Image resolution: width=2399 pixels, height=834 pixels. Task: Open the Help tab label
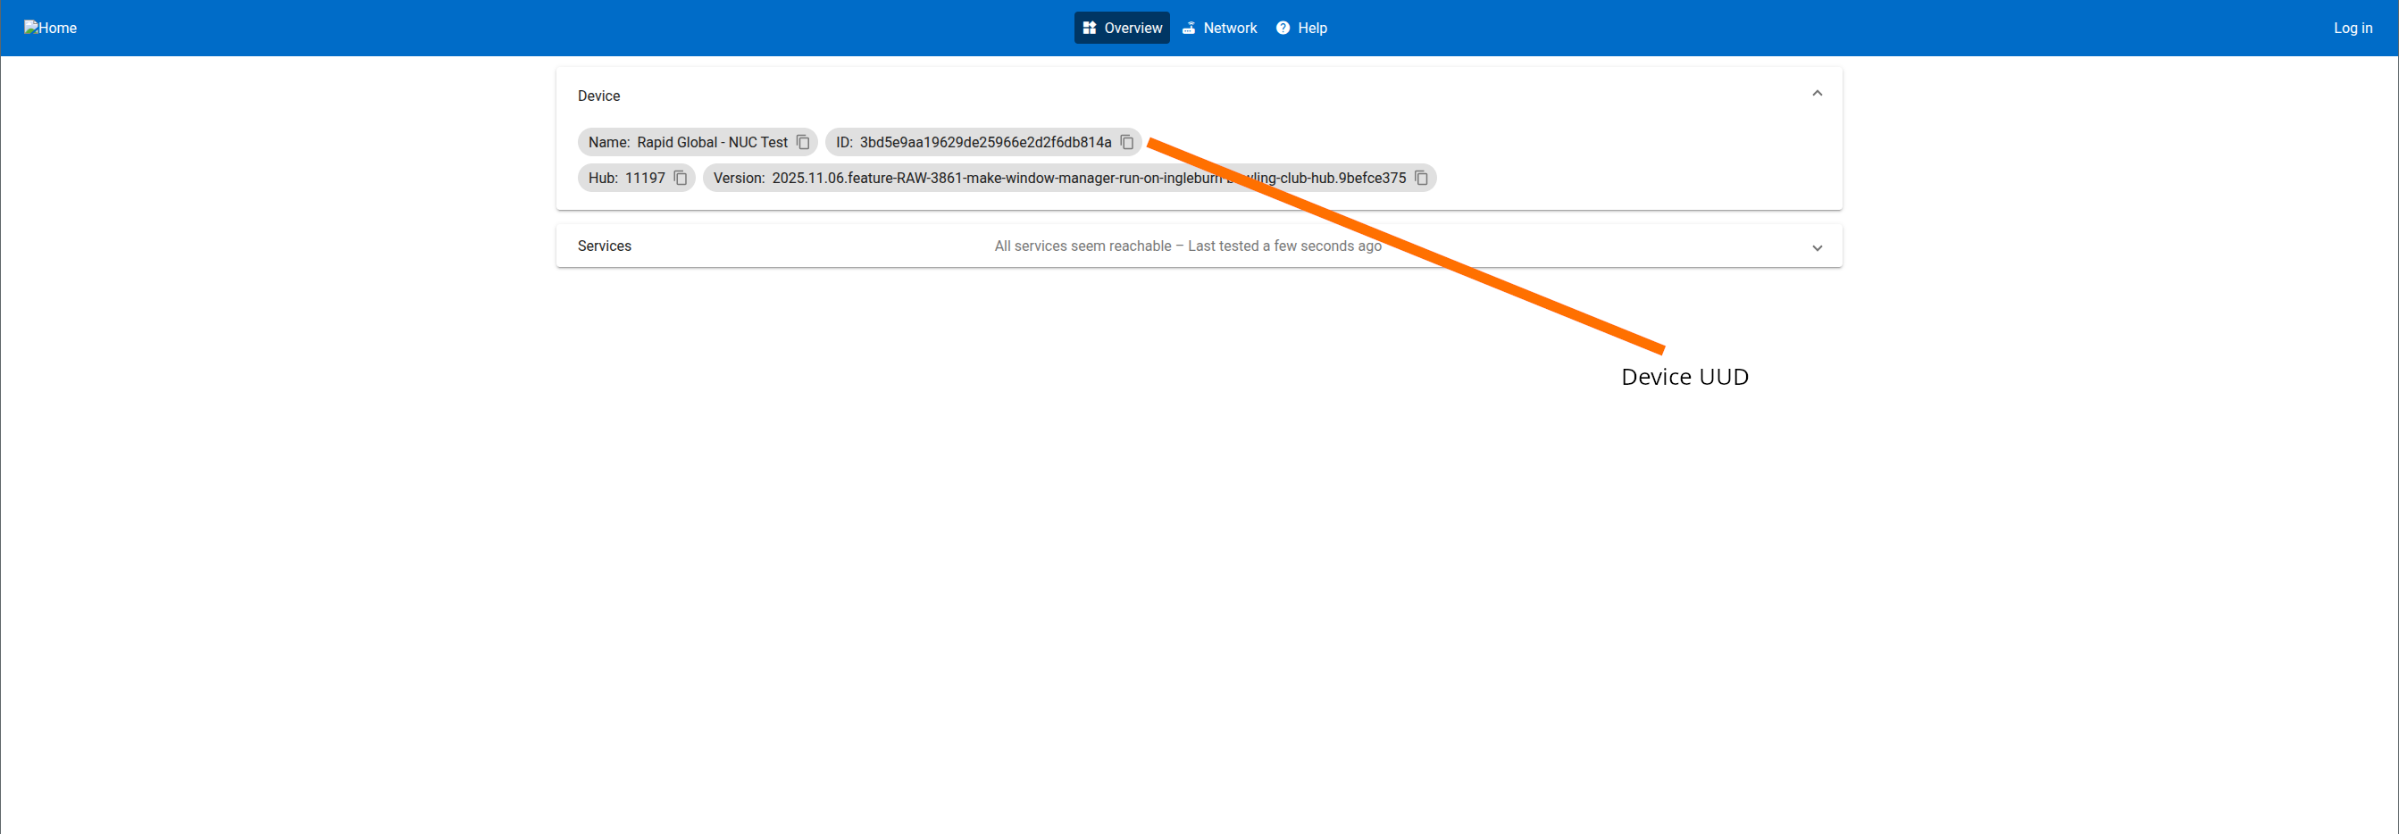[x=1312, y=28]
